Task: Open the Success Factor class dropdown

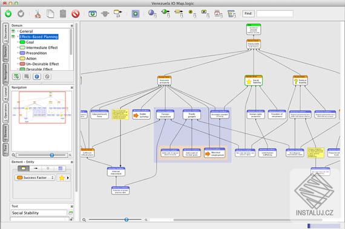Action: click(x=35, y=178)
